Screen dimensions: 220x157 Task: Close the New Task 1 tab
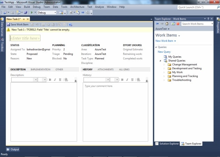pos(28,19)
